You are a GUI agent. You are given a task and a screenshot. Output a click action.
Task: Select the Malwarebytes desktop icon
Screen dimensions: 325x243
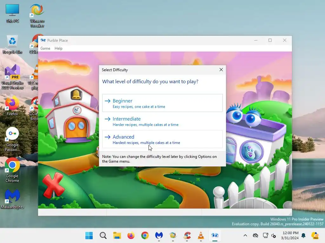(12, 199)
